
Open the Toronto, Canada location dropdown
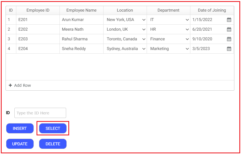click(x=144, y=39)
